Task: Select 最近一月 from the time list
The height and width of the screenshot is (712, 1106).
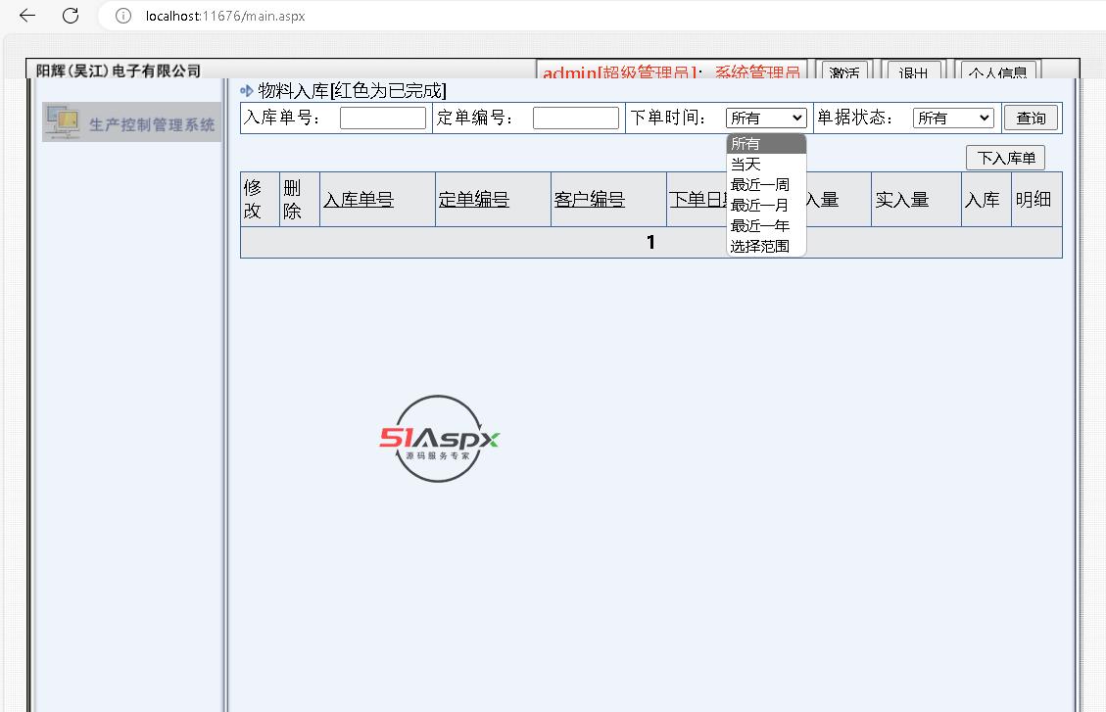Action: [x=766, y=205]
